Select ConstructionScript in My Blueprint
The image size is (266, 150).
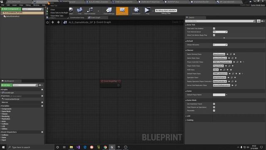click(x=12, y=99)
